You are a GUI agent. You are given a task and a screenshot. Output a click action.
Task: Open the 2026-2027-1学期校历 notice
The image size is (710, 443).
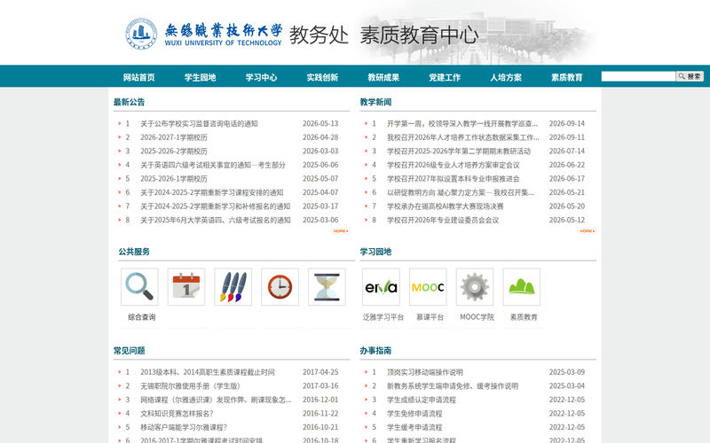point(174,137)
